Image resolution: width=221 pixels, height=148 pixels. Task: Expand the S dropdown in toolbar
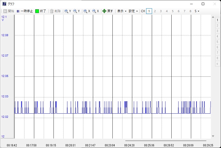(197, 11)
